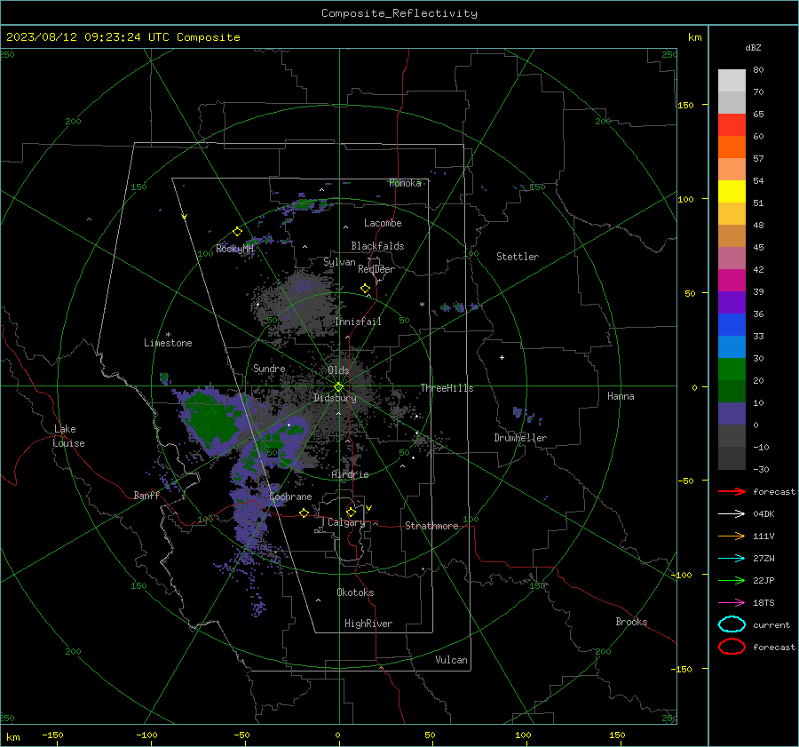Click the Hanna label

[621, 396]
